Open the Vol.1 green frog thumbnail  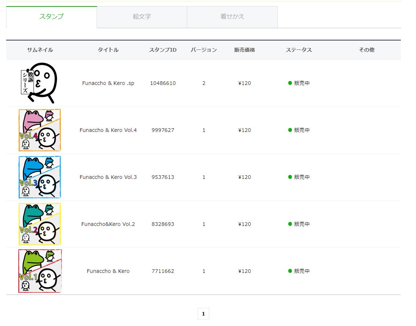[x=40, y=271]
